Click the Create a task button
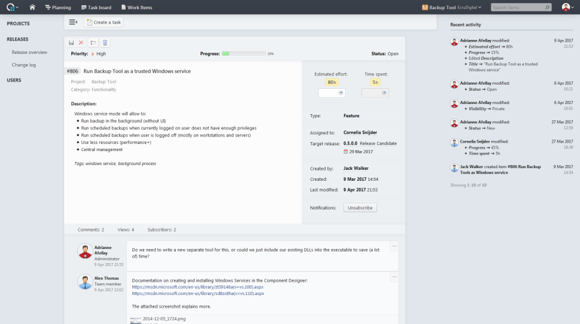Viewport: 580px width, 324px height. pos(103,22)
